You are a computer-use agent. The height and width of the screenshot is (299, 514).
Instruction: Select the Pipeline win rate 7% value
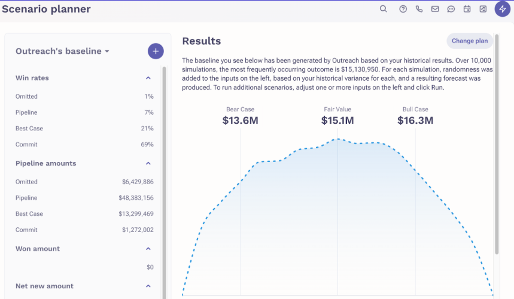click(x=149, y=112)
